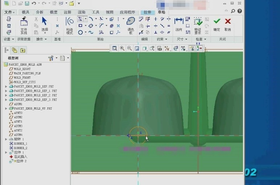Image resolution: width=280 pixels, height=185 pixels.
Task: Open model tree settings hammer dropdown
Action: click(x=57, y=58)
